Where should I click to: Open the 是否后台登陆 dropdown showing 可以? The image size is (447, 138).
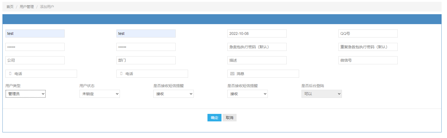(x=321, y=94)
